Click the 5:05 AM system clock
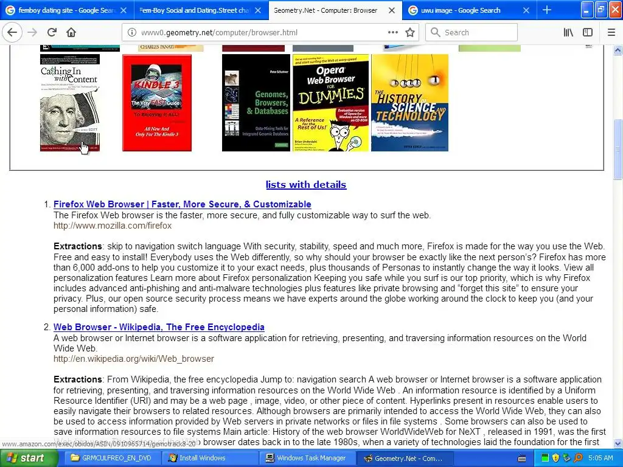This screenshot has width=623, height=467. pos(600,458)
